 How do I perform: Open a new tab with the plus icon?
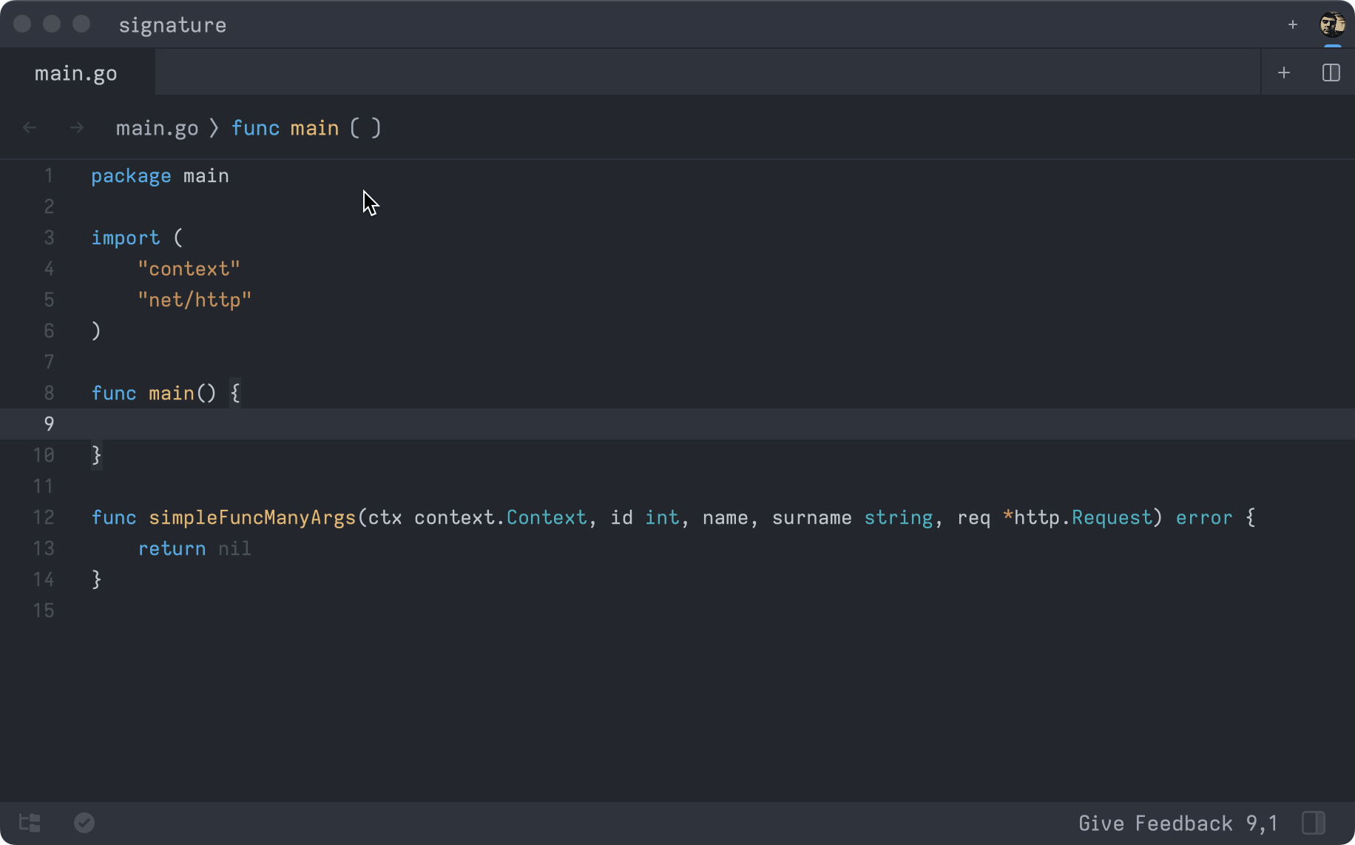click(x=1284, y=72)
